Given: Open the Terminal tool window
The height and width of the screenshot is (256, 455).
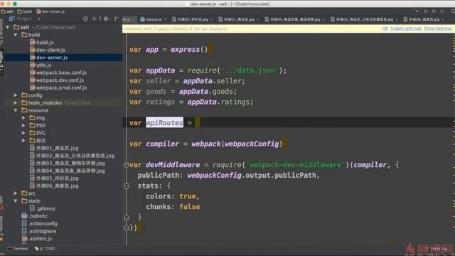Looking at the screenshot, I should pos(18,249).
